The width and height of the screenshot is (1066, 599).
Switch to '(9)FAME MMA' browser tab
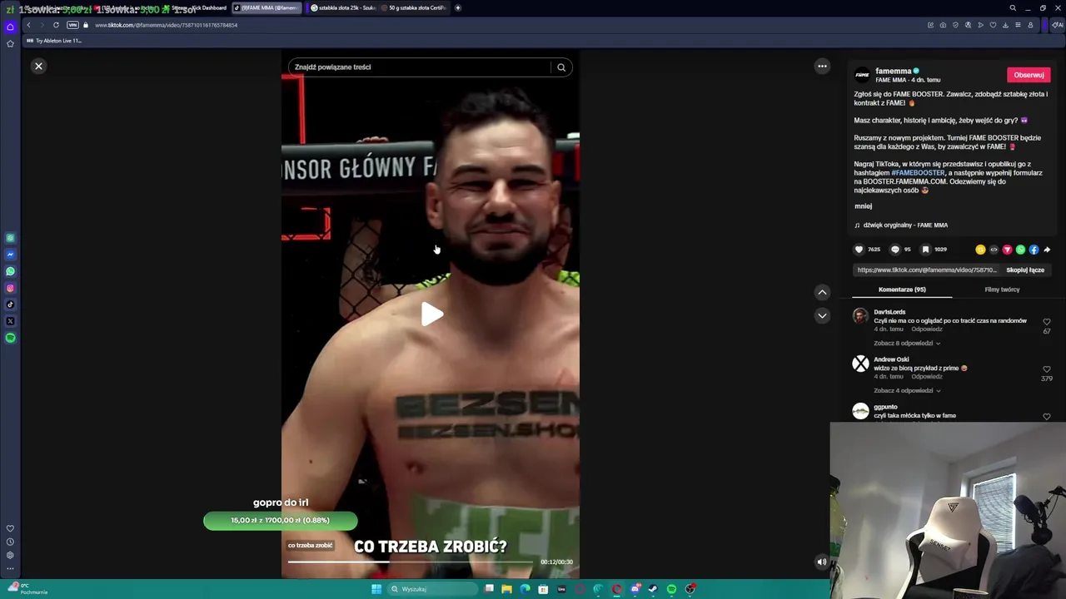pos(265,8)
